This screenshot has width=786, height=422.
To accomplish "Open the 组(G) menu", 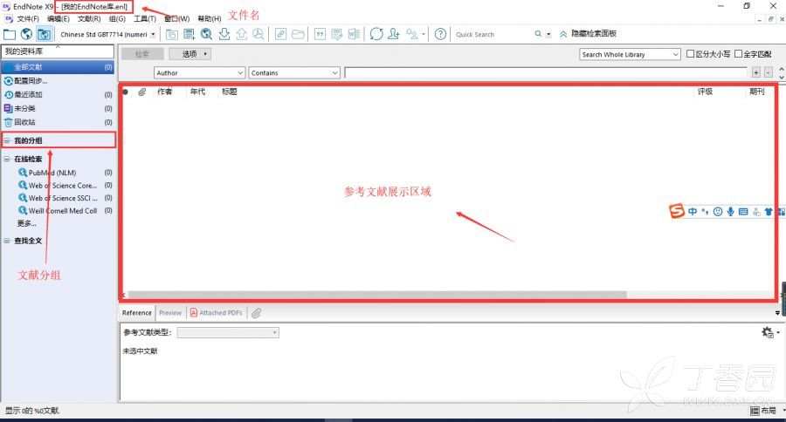I will tap(117, 18).
